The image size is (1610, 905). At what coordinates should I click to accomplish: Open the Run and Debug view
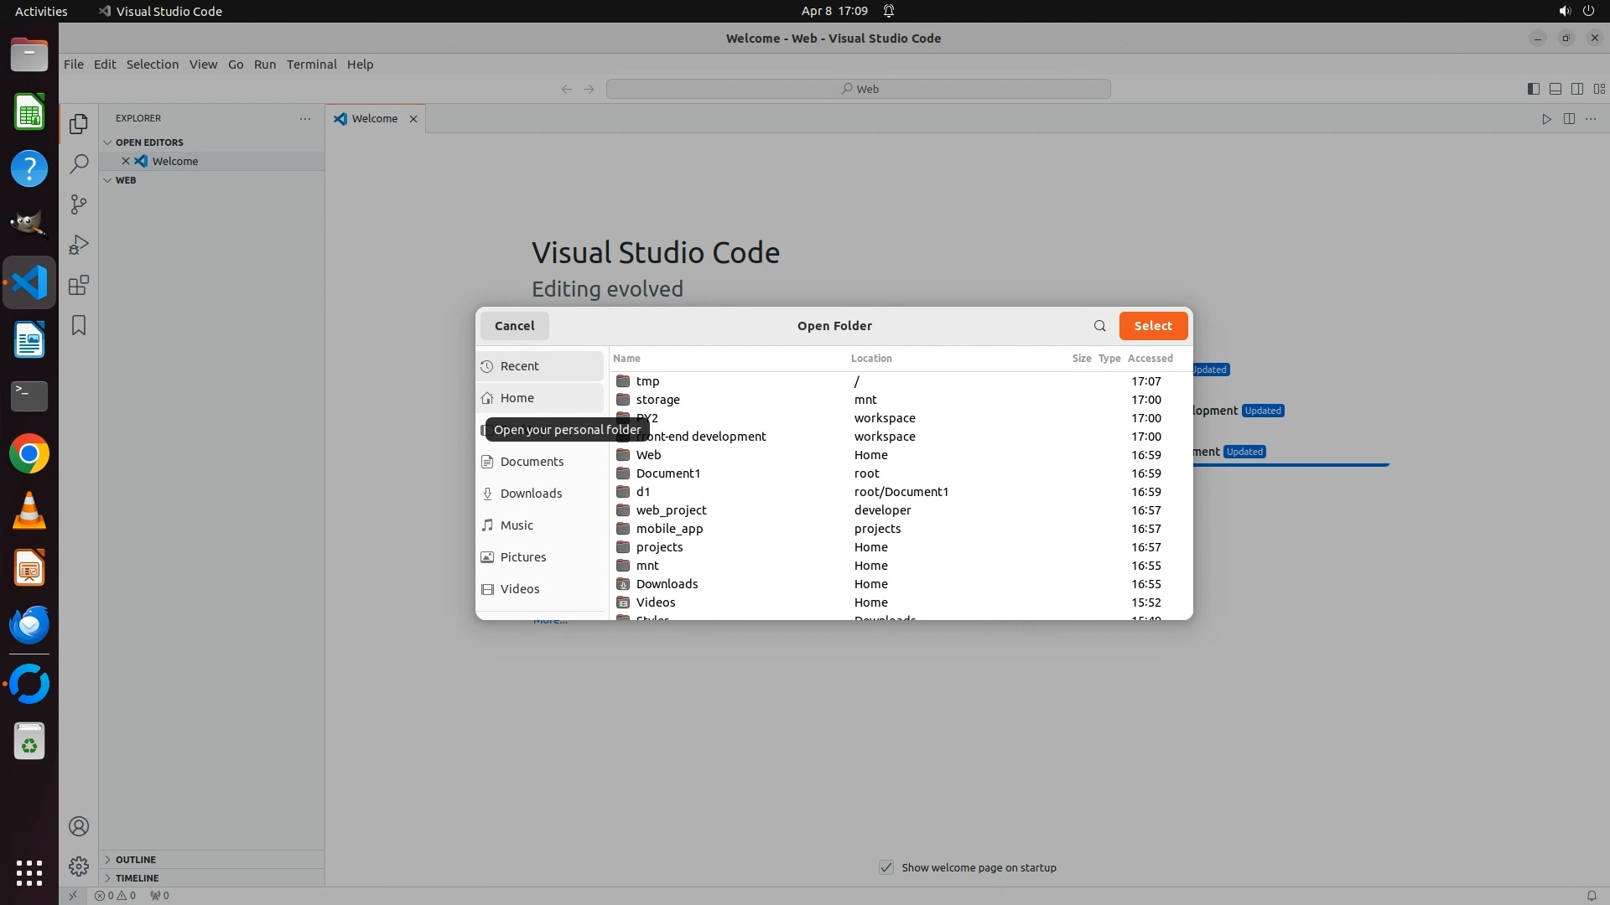click(79, 245)
